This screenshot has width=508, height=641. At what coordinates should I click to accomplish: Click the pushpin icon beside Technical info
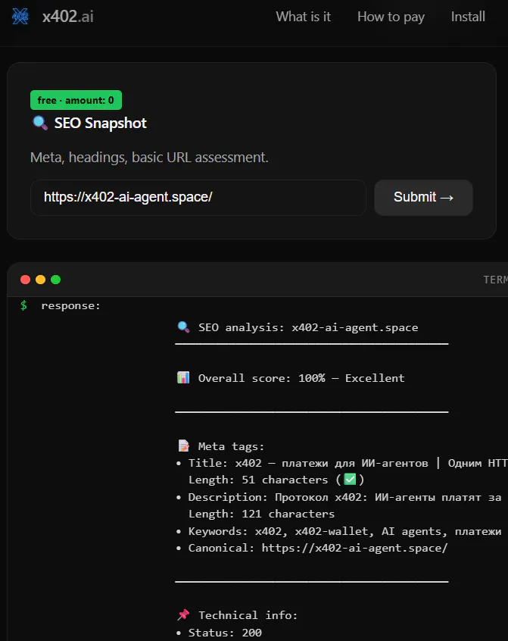tap(183, 614)
